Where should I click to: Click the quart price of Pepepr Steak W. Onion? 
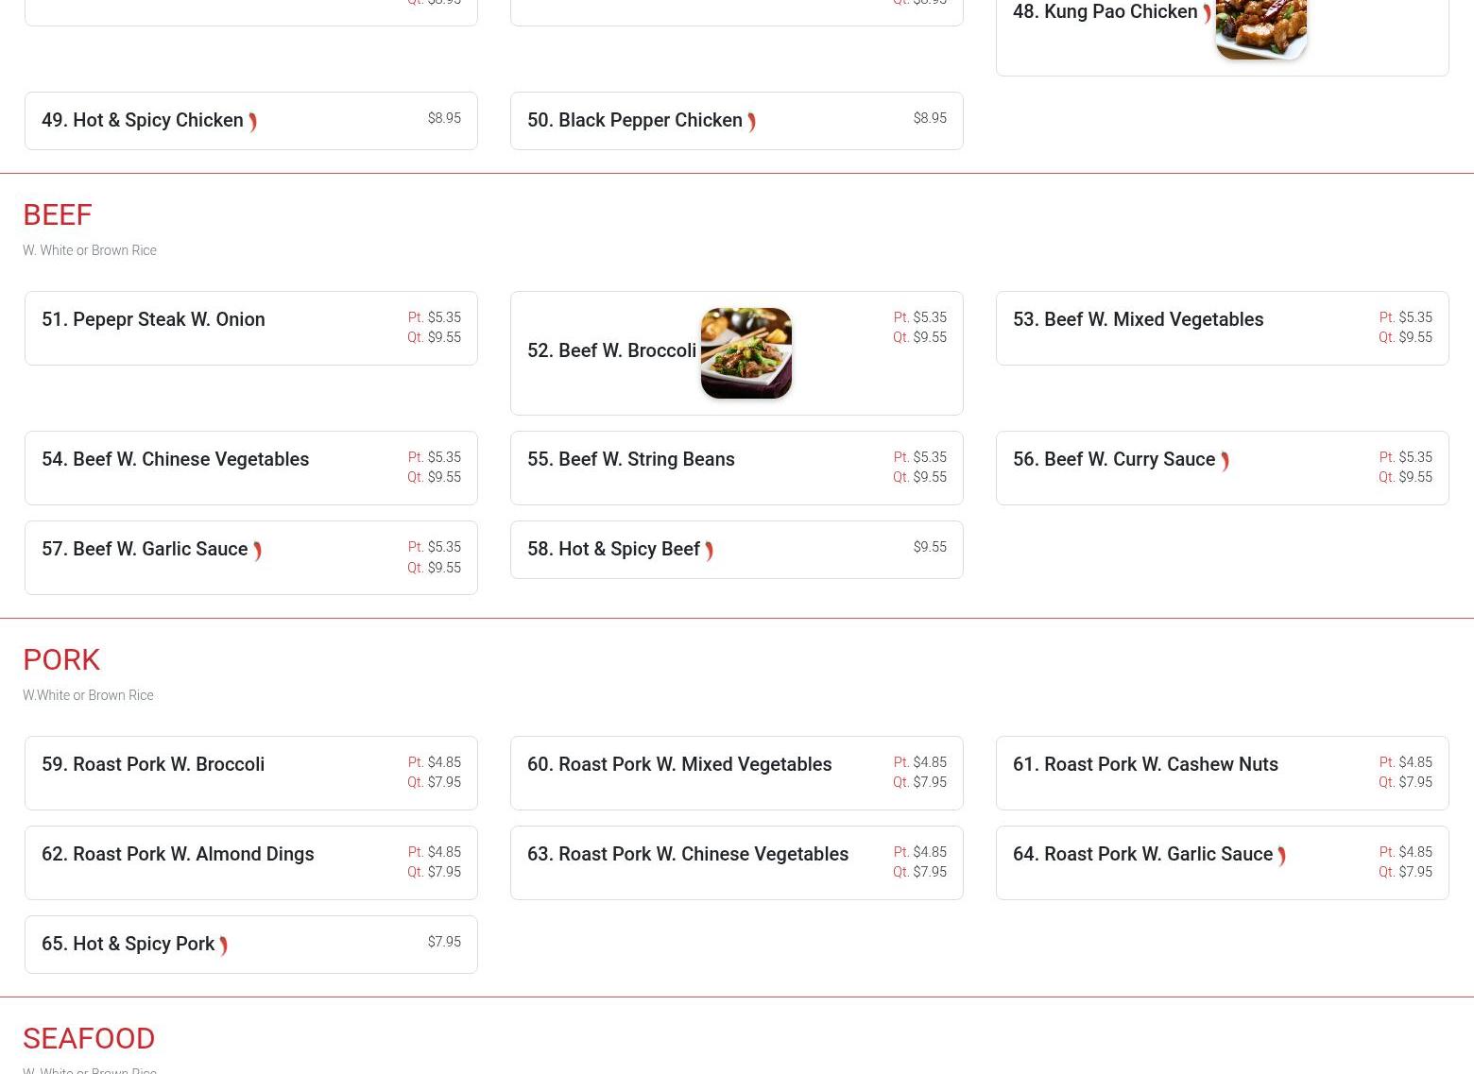coord(435,337)
